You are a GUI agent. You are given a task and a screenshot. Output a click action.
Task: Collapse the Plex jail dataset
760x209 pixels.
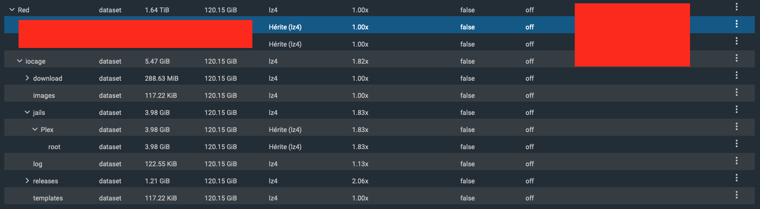coord(35,129)
